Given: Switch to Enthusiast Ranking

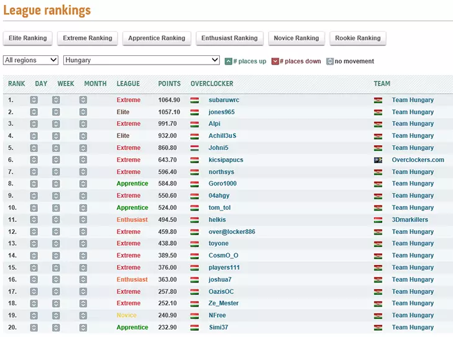Looking at the screenshot, I should [230, 38].
